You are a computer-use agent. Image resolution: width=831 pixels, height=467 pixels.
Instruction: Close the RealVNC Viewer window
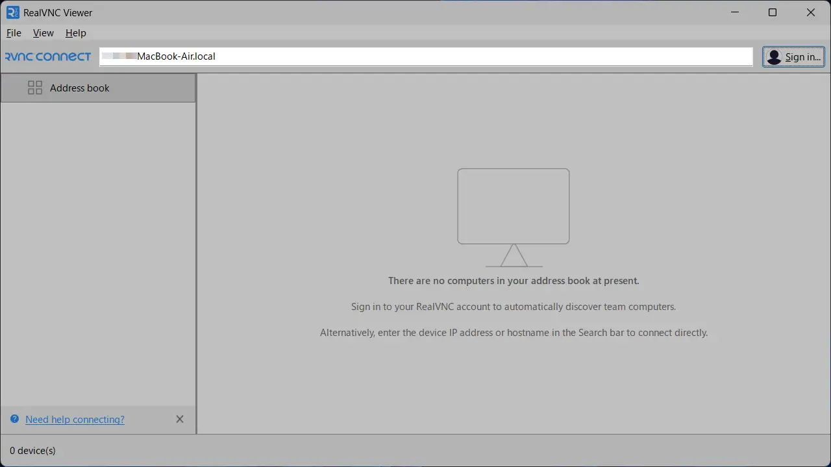coord(810,12)
